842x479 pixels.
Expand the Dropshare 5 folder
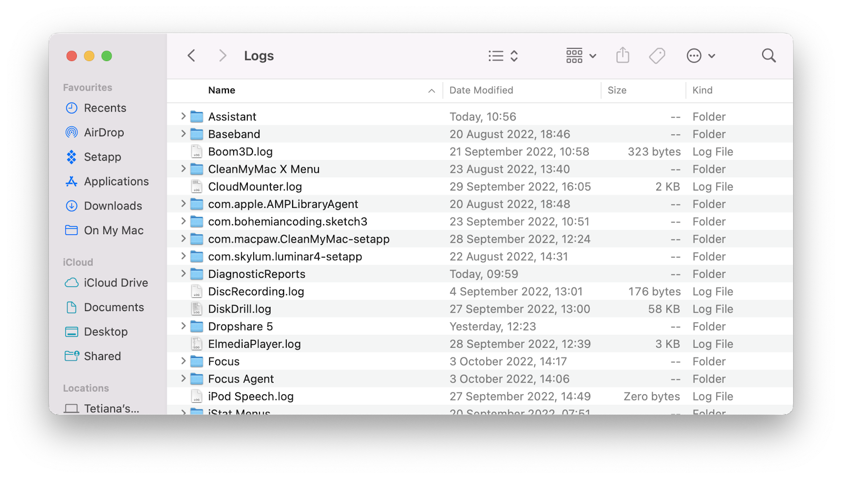tap(183, 326)
